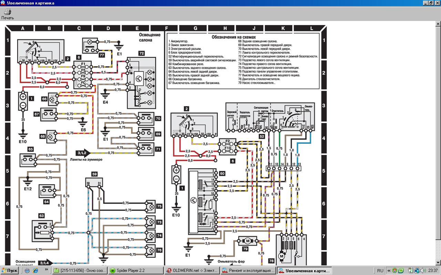Click the volume speaker tray icon
Image resolution: width=441 pixels, height=275 pixels.
[x=423, y=271]
